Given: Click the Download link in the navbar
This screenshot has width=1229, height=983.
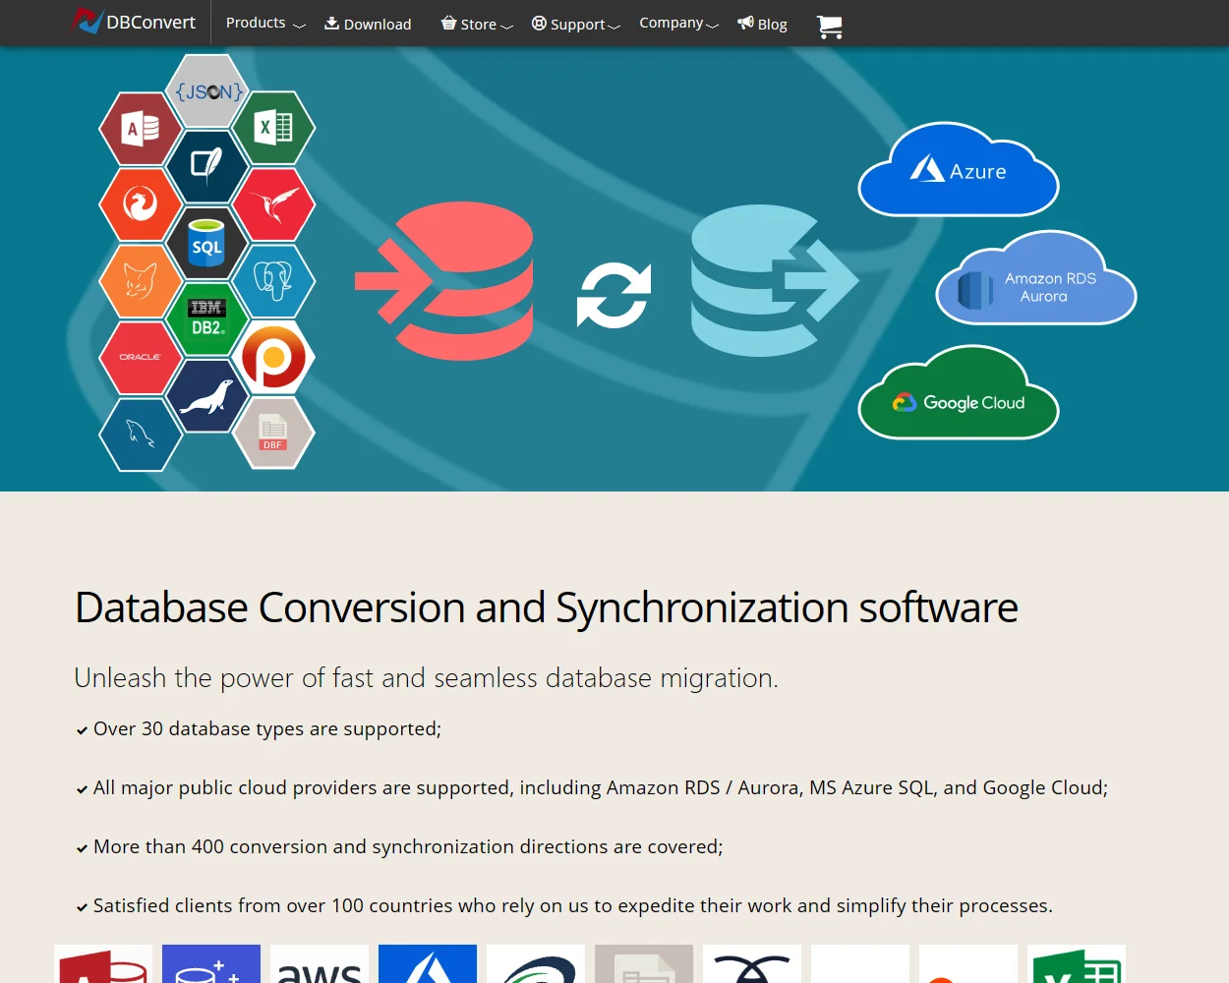Looking at the screenshot, I should tap(368, 24).
